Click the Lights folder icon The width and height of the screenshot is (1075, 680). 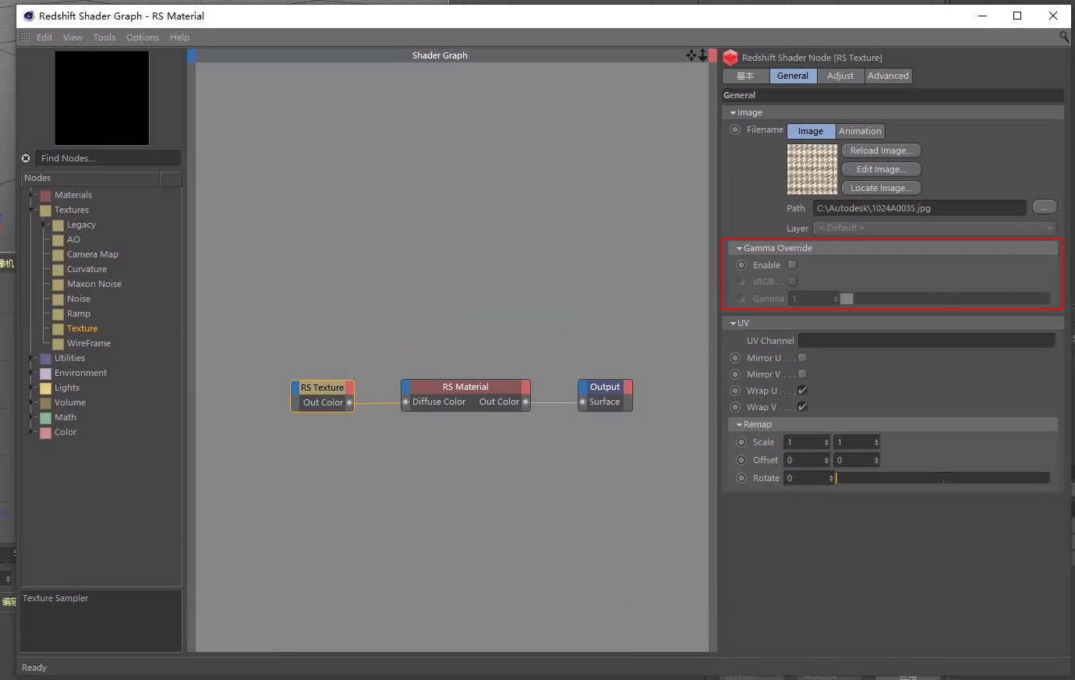pyautogui.click(x=46, y=388)
